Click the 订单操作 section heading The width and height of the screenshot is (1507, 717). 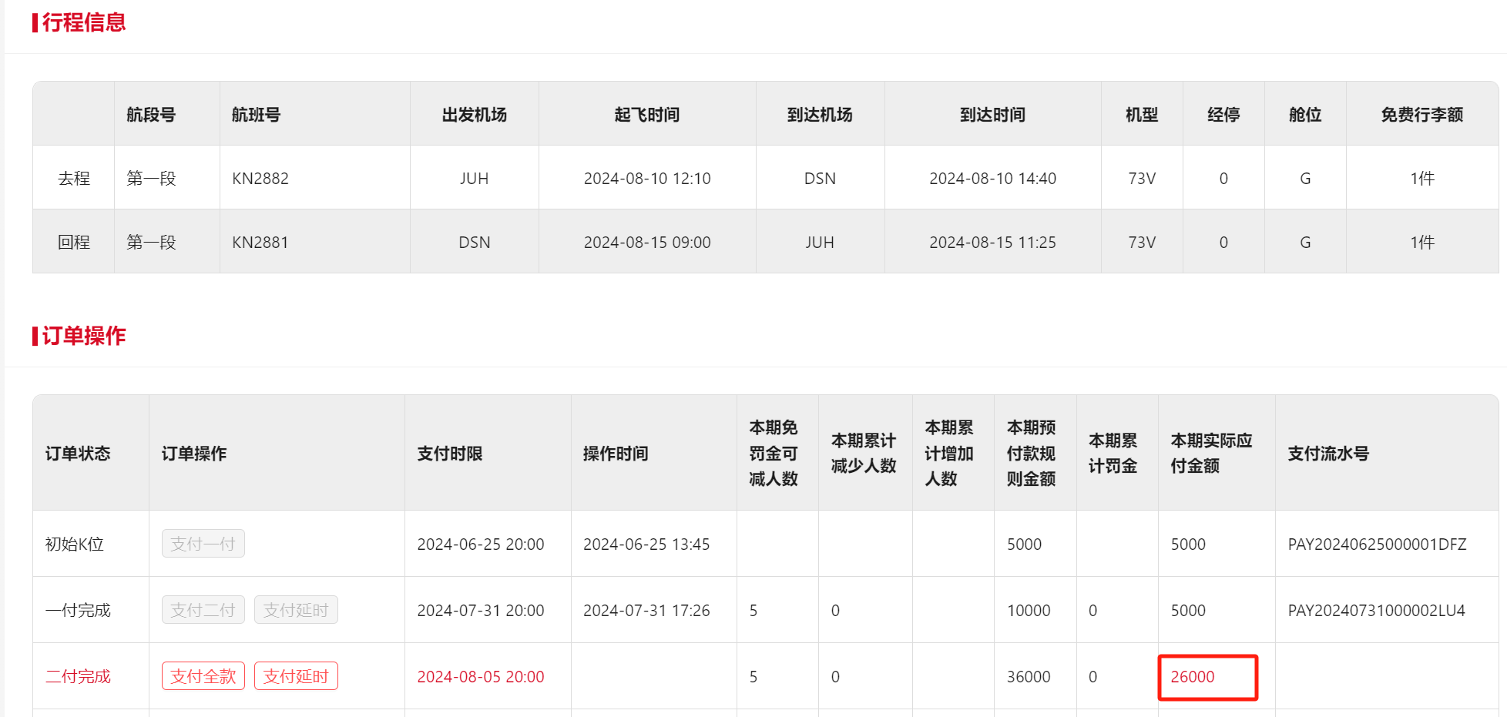84,336
